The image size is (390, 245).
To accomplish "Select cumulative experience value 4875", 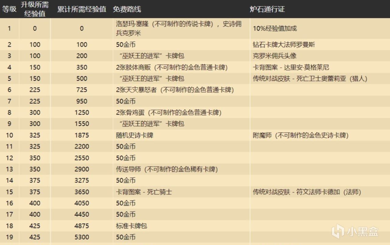I will [x=82, y=226].
